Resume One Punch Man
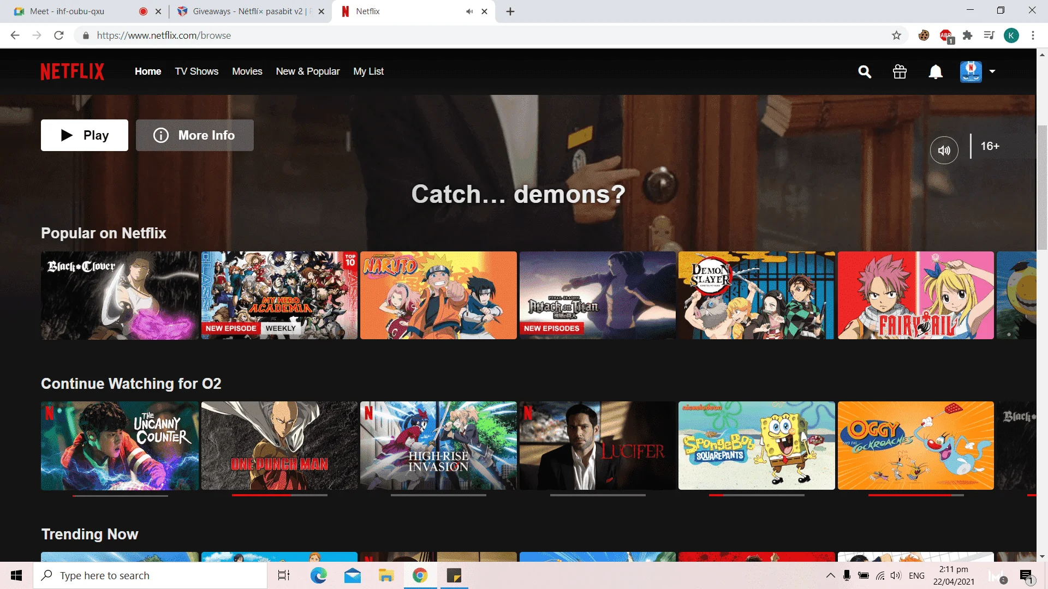 [279, 446]
